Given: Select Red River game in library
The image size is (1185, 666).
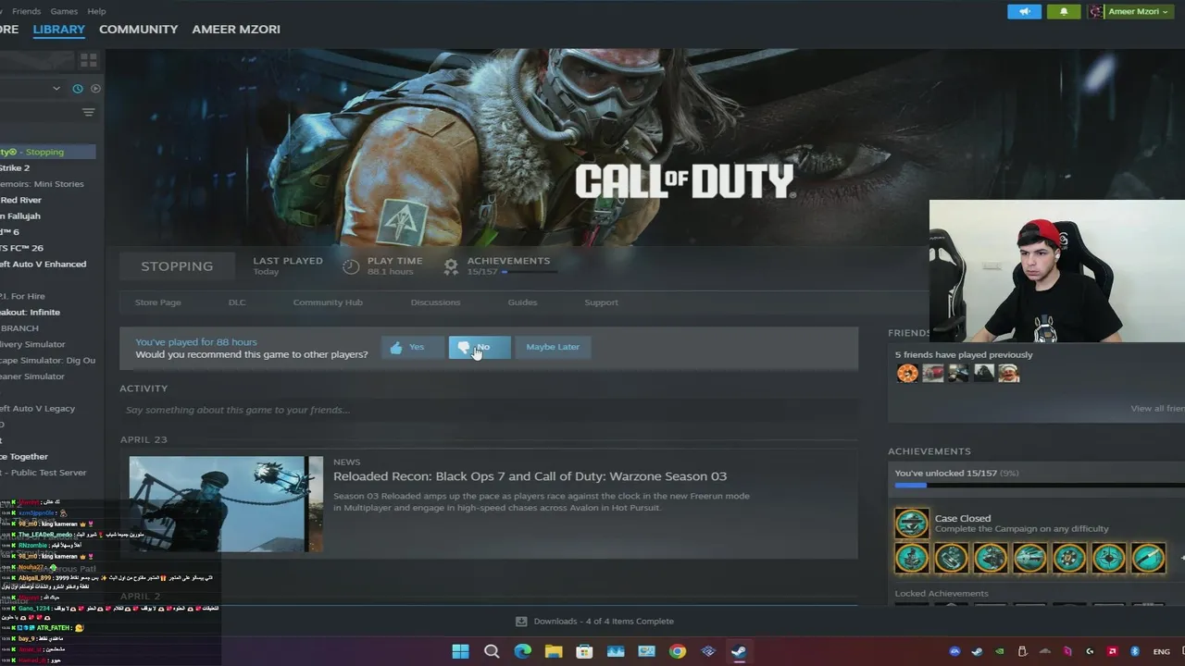Looking at the screenshot, I should [x=20, y=200].
